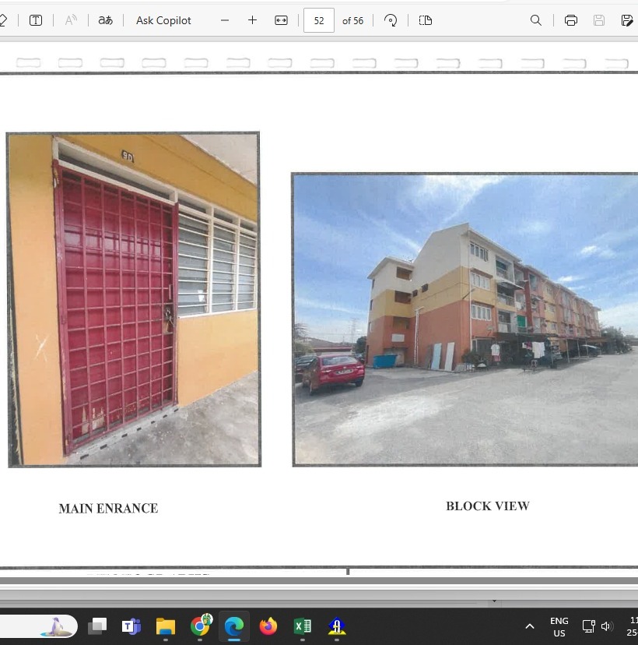638x645 pixels.
Task: Toggle fit to width view
Action: [x=281, y=20]
